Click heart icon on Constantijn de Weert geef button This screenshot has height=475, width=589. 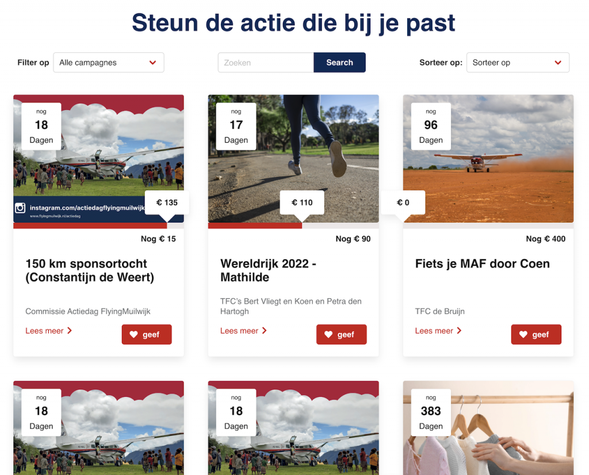(133, 335)
